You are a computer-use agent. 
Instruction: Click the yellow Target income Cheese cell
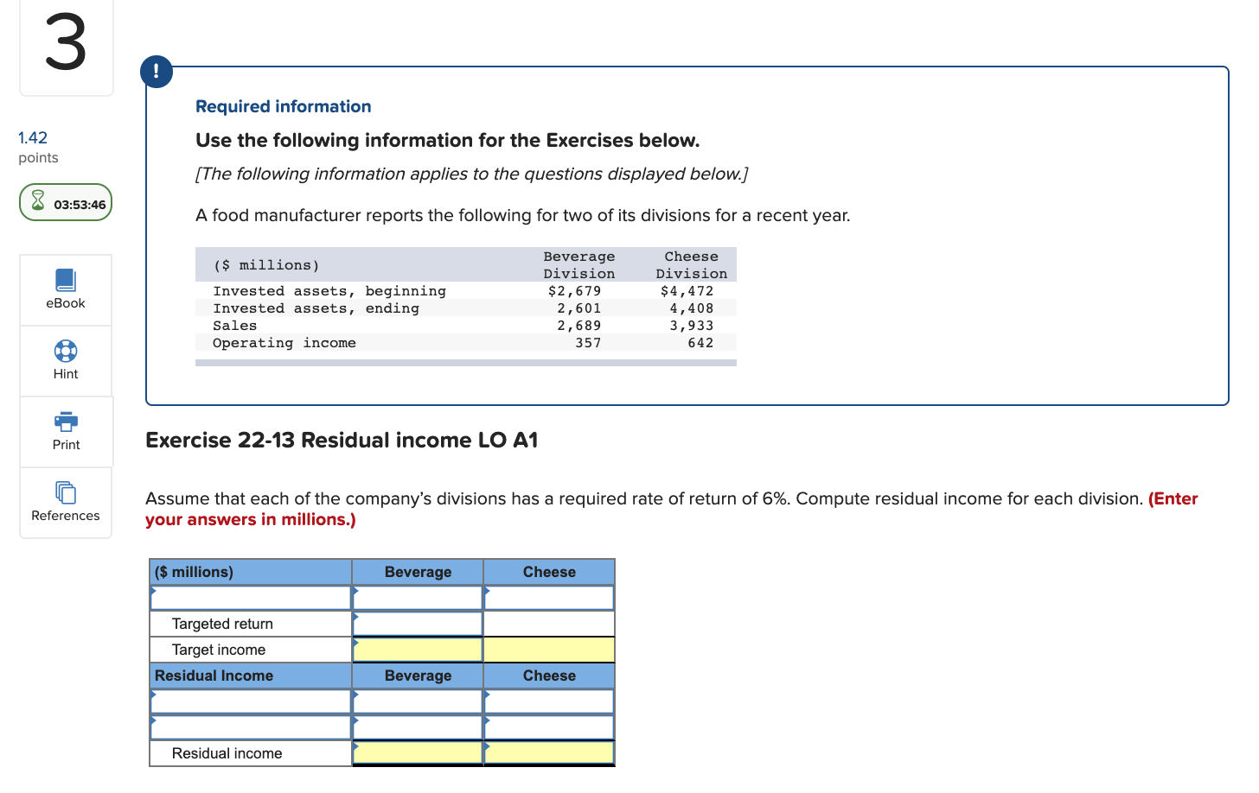coord(549,649)
